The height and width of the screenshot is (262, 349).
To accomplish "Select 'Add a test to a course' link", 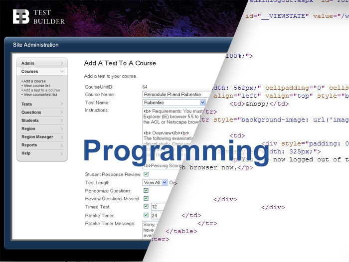I will pos(41,90).
